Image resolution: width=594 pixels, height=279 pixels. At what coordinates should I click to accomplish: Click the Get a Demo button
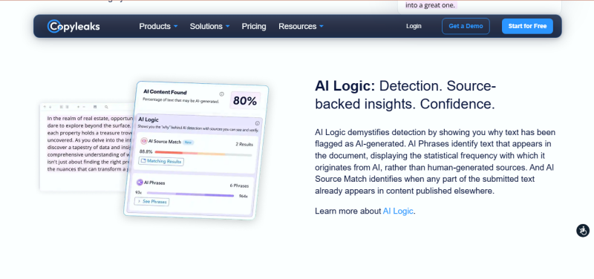coord(466,26)
